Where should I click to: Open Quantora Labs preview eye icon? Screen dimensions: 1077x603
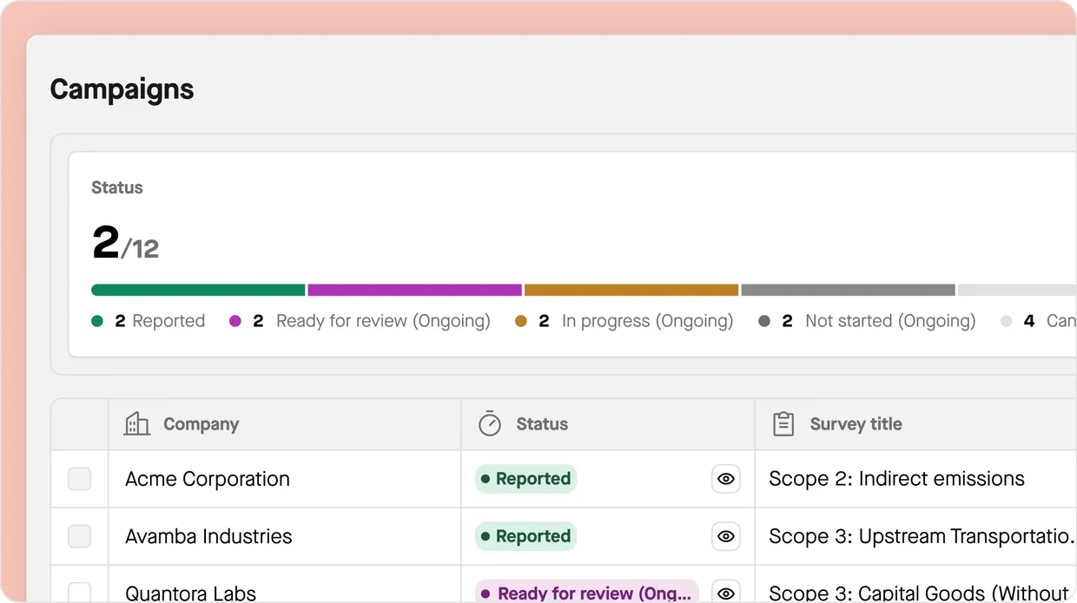[726, 593]
